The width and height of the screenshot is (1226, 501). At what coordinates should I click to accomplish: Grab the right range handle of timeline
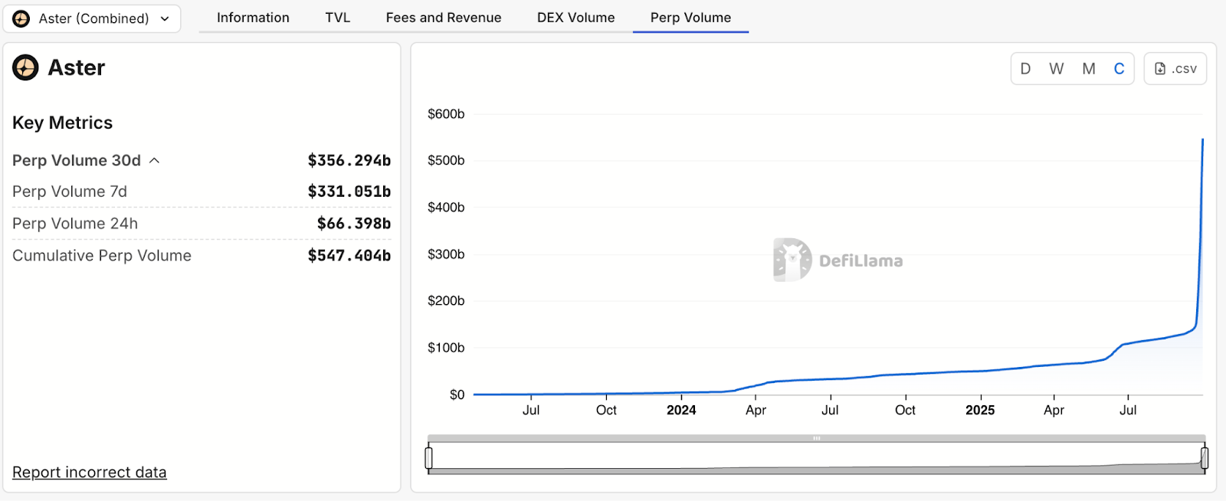tap(1204, 458)
